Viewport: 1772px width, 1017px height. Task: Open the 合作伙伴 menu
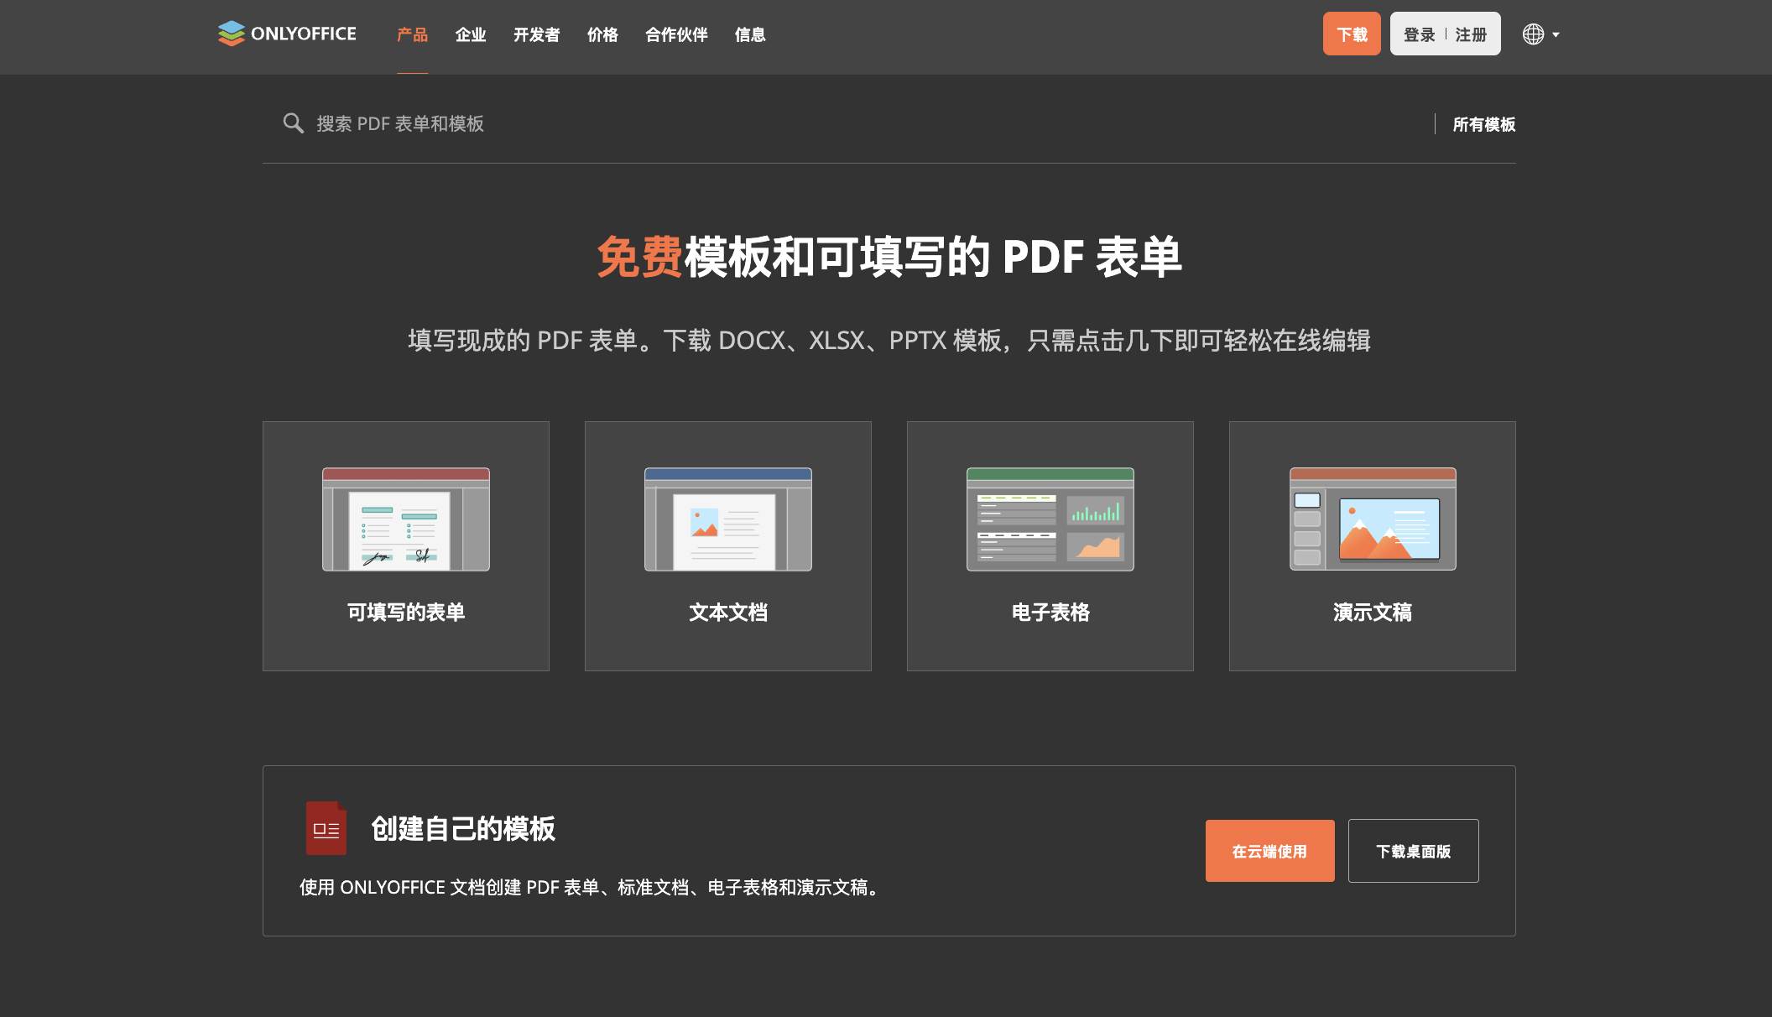pyautogui.click(x=676, y=35)
